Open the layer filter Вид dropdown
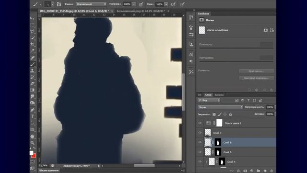Viewport: 307px width, 173px height. pyautogui.click(x=209, y=100)
